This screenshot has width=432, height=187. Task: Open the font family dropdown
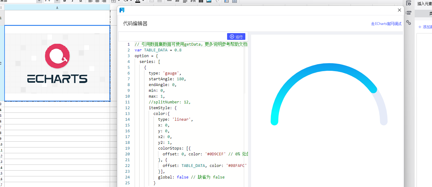[39, 1]
